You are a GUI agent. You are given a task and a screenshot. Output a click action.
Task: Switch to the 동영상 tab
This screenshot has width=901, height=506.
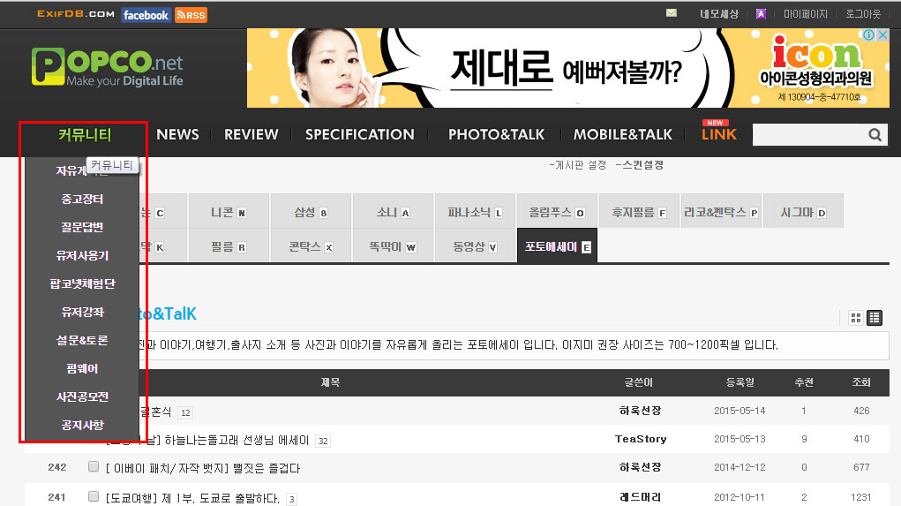point(475,246)
